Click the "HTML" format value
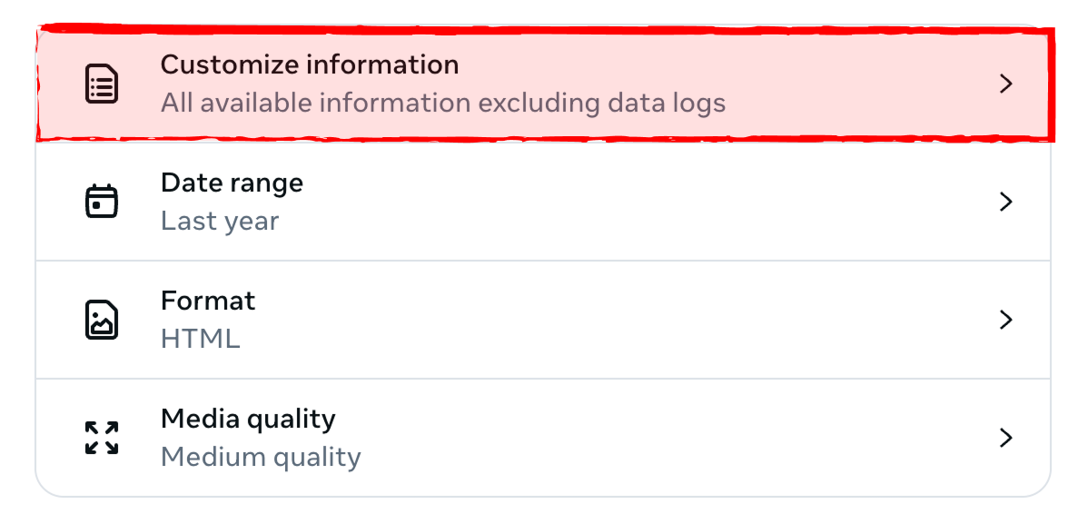This screenshot has width=1088, height=514. [201, 339]
